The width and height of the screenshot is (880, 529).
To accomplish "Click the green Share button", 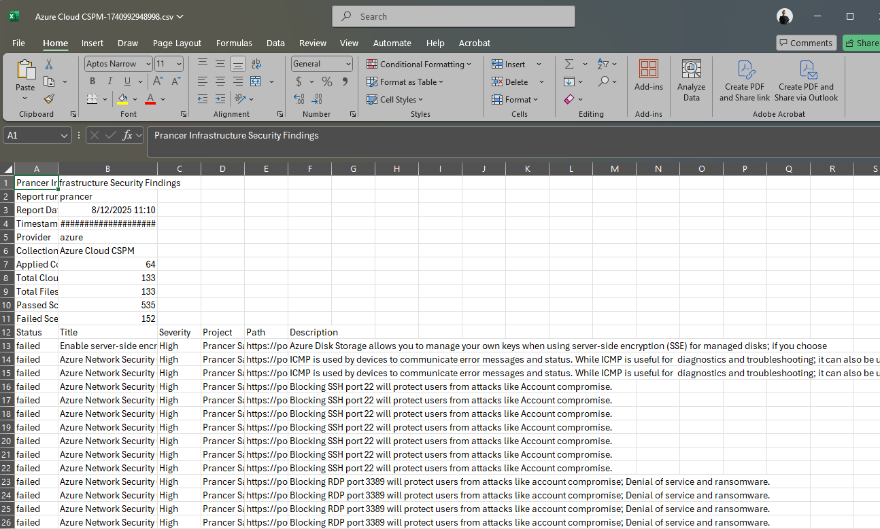I will click(x=862, y=43).
